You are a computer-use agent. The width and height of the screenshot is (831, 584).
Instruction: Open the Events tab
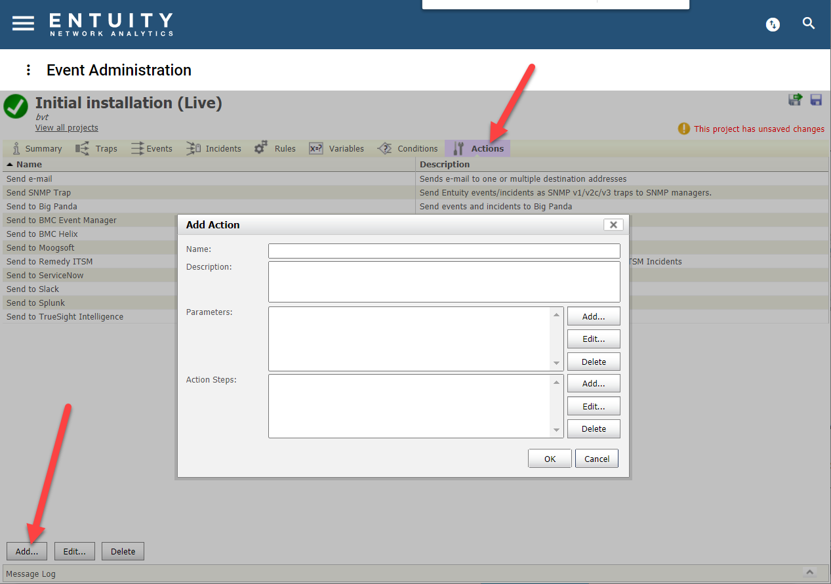(x=152, y=149)
